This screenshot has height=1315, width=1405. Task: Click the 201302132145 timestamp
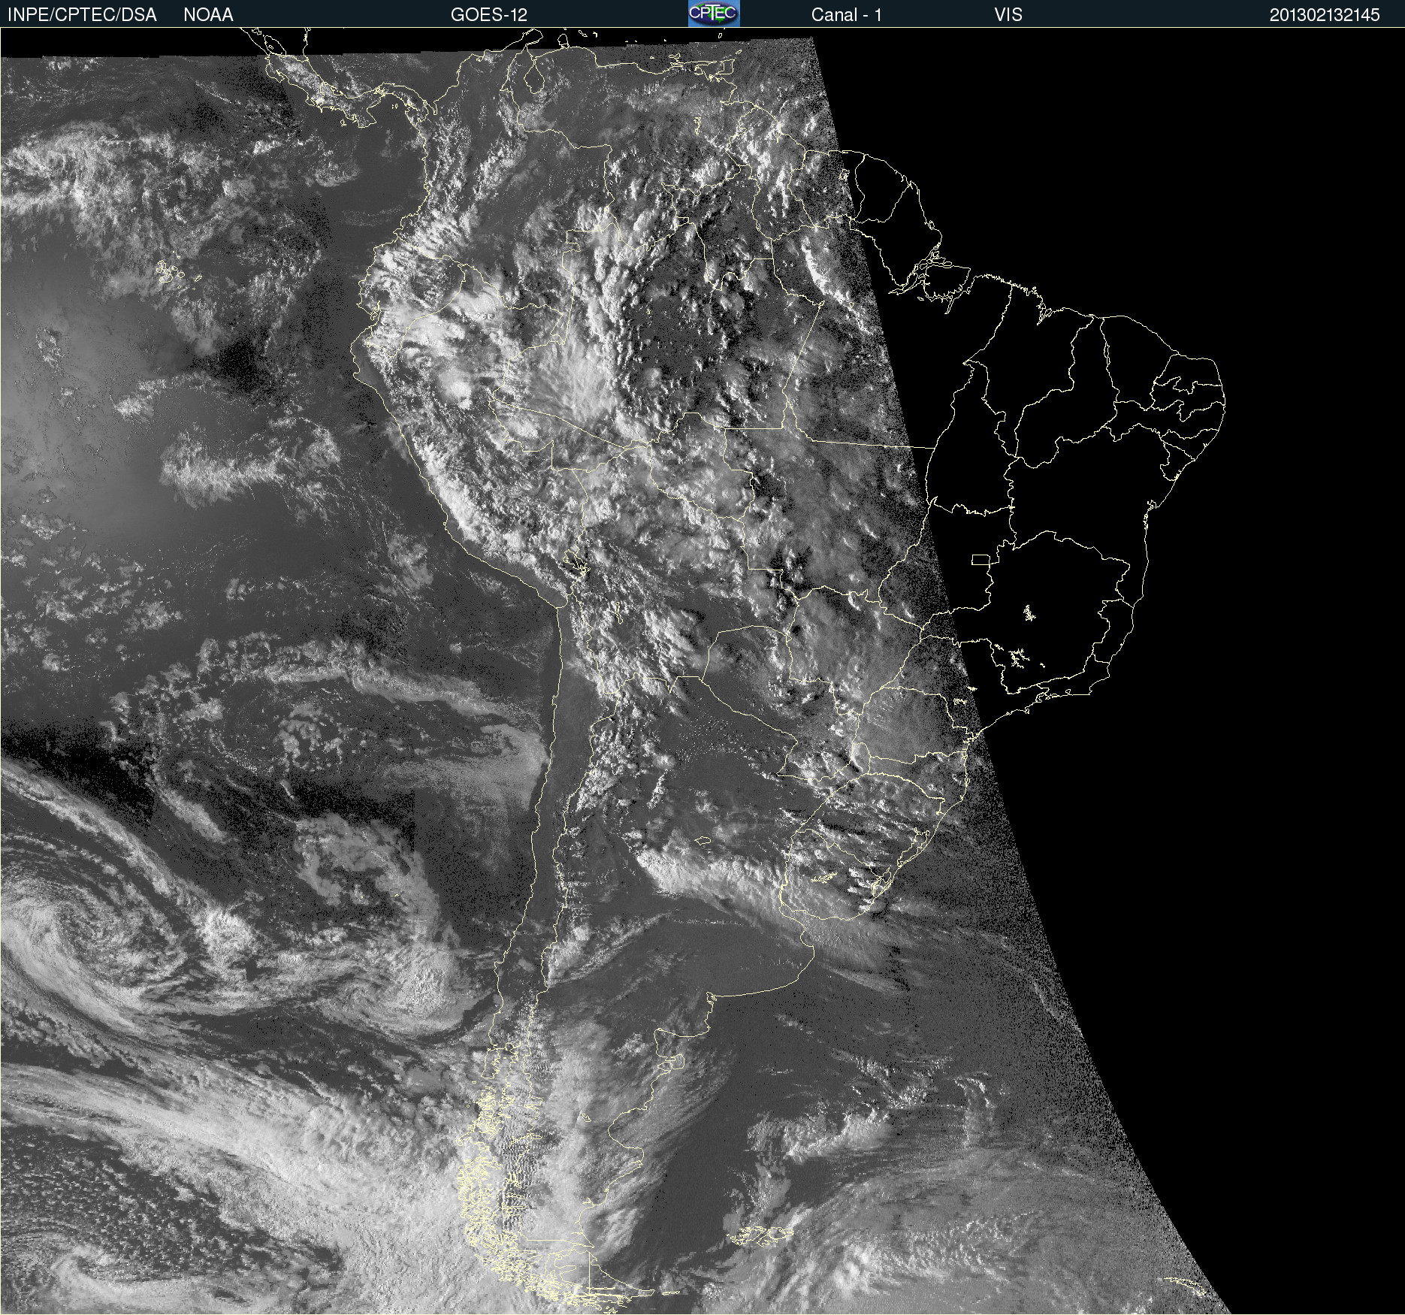1325,15
